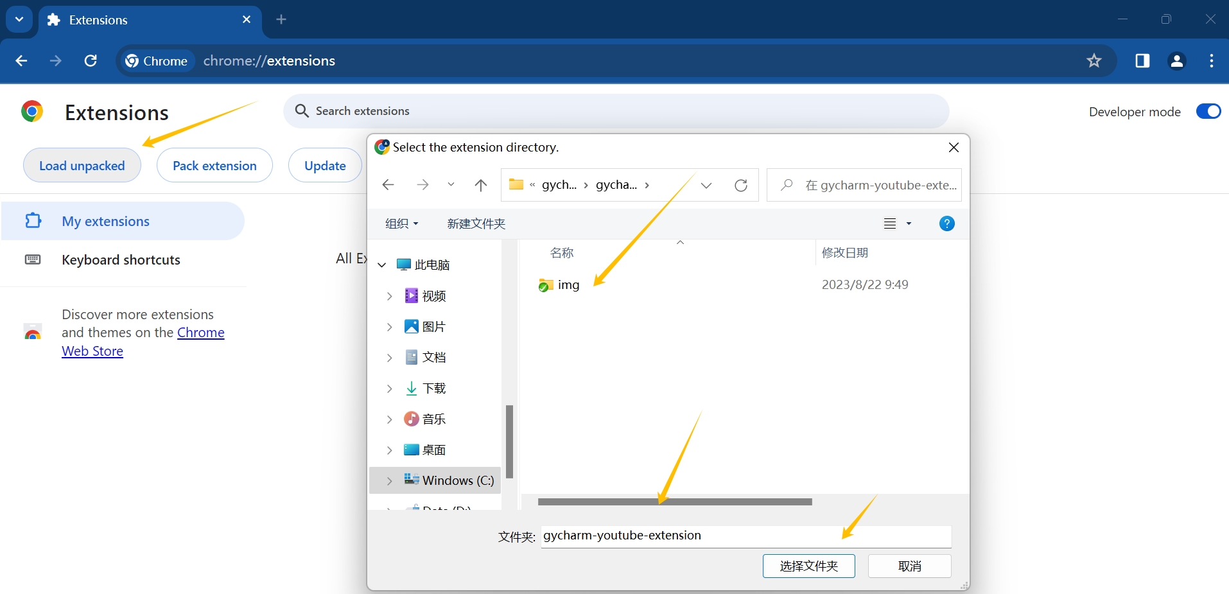Bookmark this page with star icon
Viewport: 1229px width, 594px height.
1094,60
